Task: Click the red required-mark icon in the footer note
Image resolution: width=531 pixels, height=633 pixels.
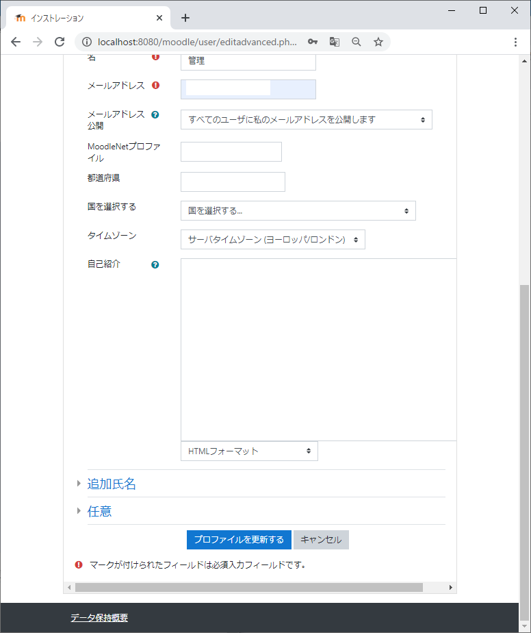Action: tap(79, 564)
